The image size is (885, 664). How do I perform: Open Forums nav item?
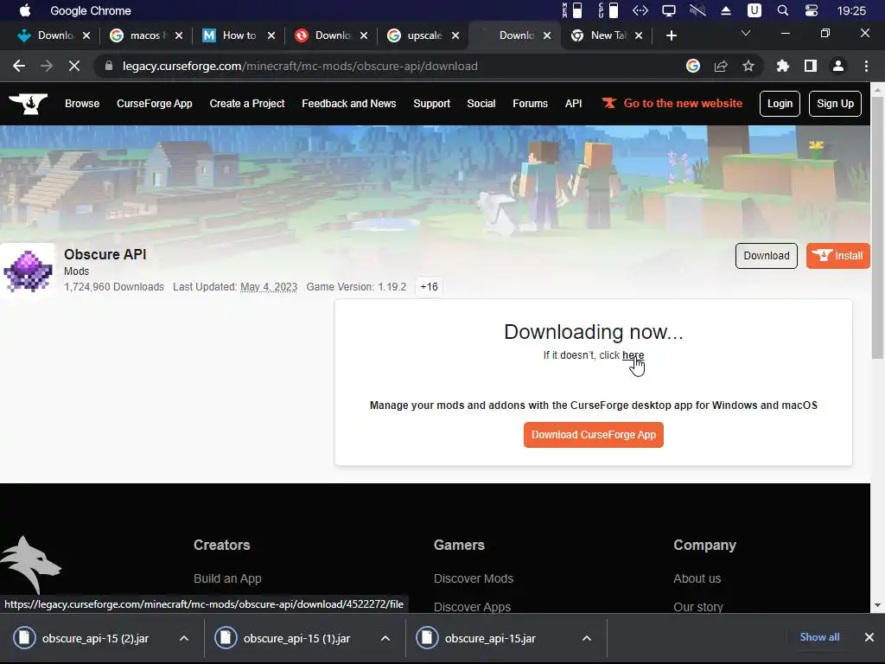[530, 104]
